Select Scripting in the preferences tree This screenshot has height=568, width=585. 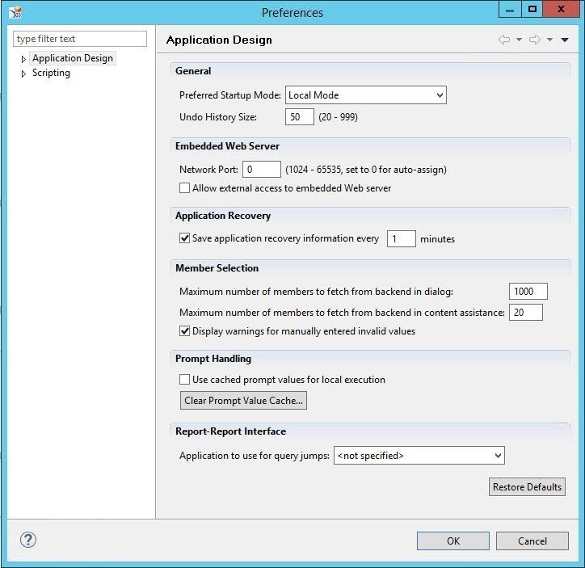pos(51,73)
